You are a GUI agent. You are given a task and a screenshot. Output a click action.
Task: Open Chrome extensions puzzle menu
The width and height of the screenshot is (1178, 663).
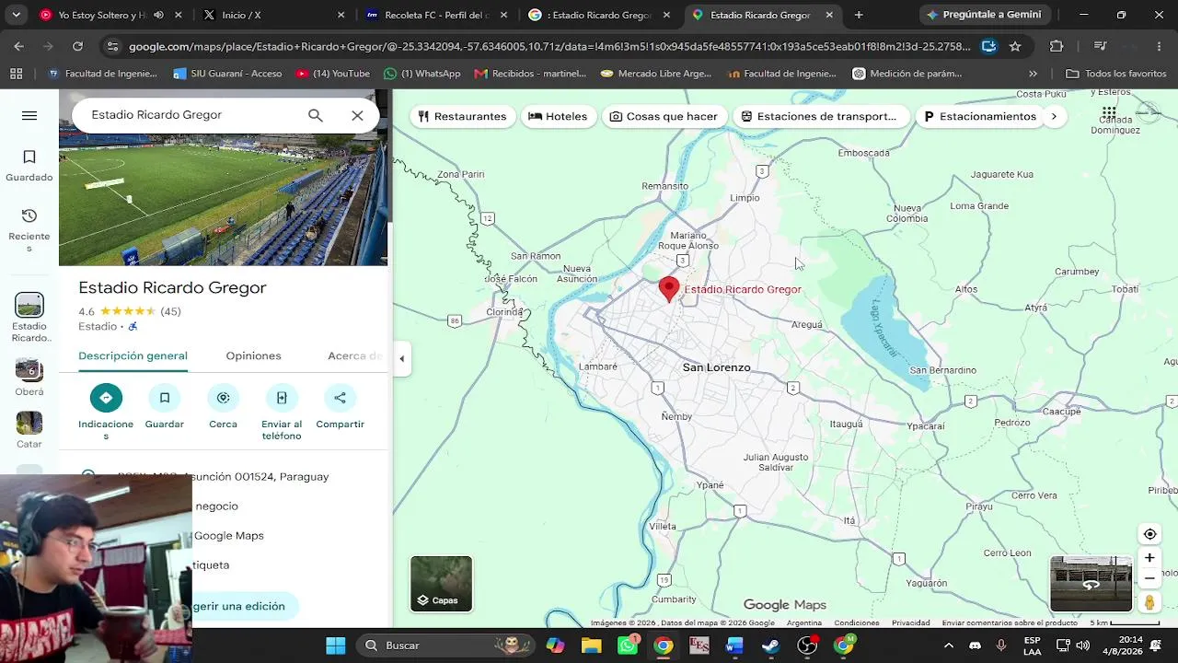click(1056, 46)
